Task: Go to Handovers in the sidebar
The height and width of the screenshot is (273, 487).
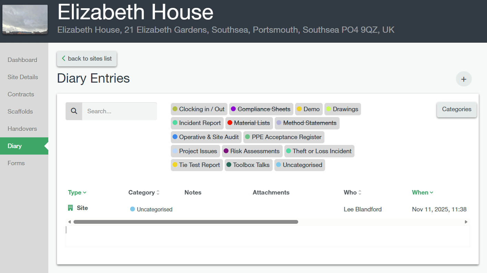Action: click(22, 129)
